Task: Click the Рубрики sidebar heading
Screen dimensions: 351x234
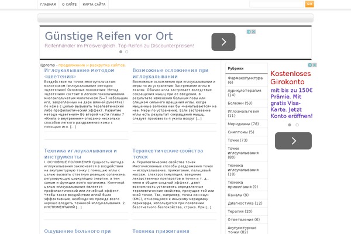Action: point(236,68)
